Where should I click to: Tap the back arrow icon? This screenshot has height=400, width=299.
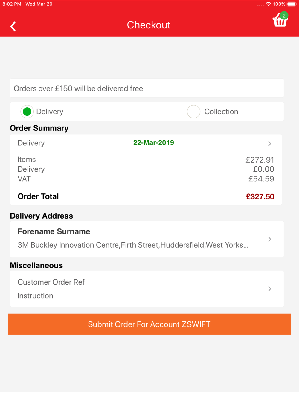pyautogui.click(x=13, y=26)
